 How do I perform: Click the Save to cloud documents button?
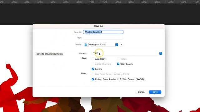(x=50, y=54)
